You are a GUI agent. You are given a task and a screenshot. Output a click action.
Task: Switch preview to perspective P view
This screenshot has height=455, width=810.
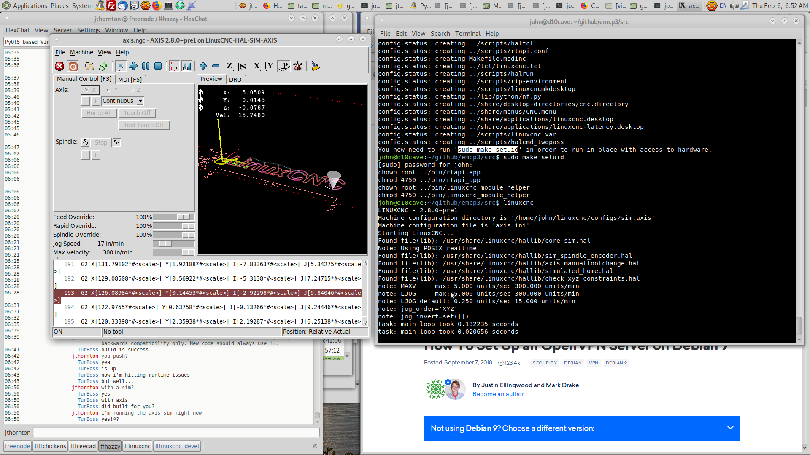[x=284, y=66]
